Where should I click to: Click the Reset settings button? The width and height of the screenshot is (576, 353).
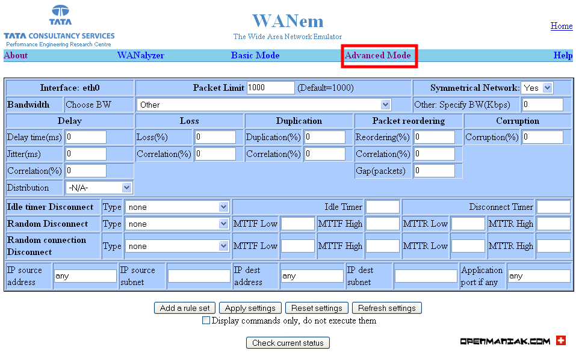pyautogui.click(x=317, y=308)
